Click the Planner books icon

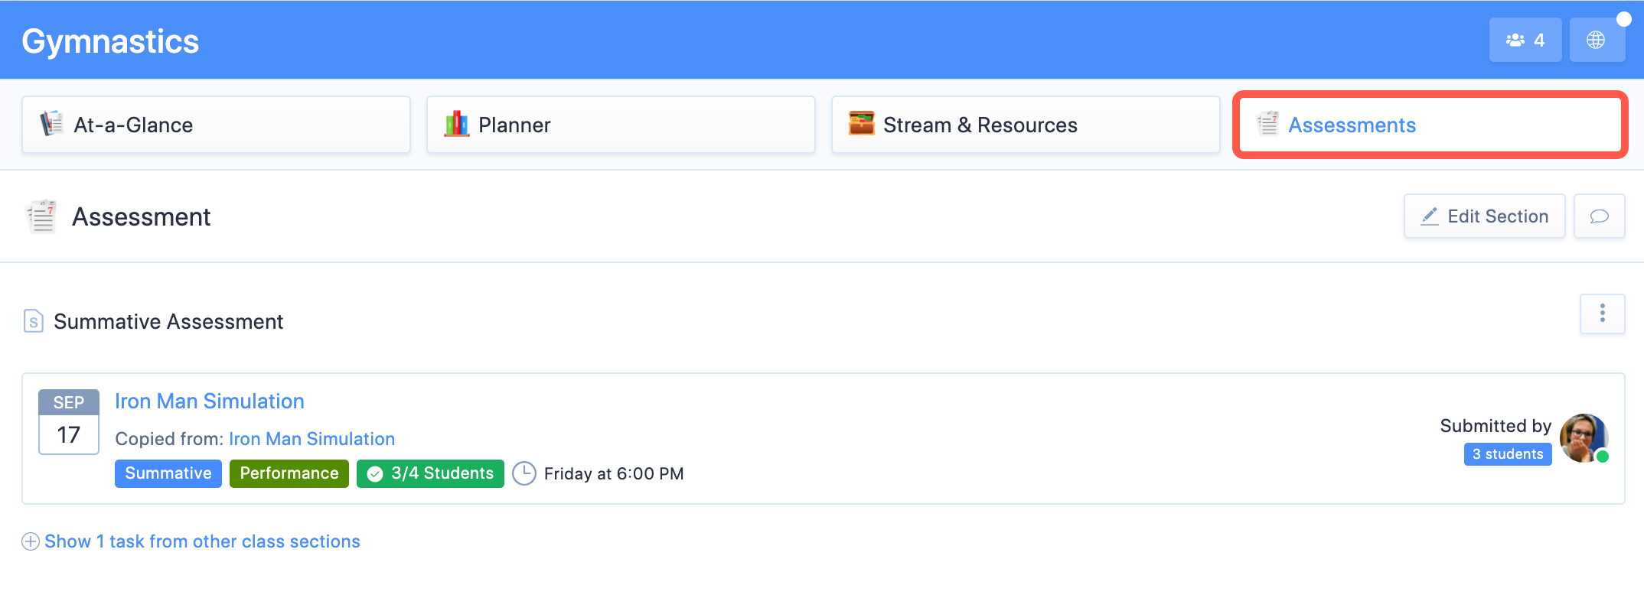point(456,124)
